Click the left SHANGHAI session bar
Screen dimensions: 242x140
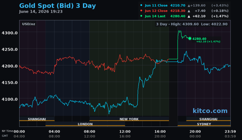click(37, 119)
